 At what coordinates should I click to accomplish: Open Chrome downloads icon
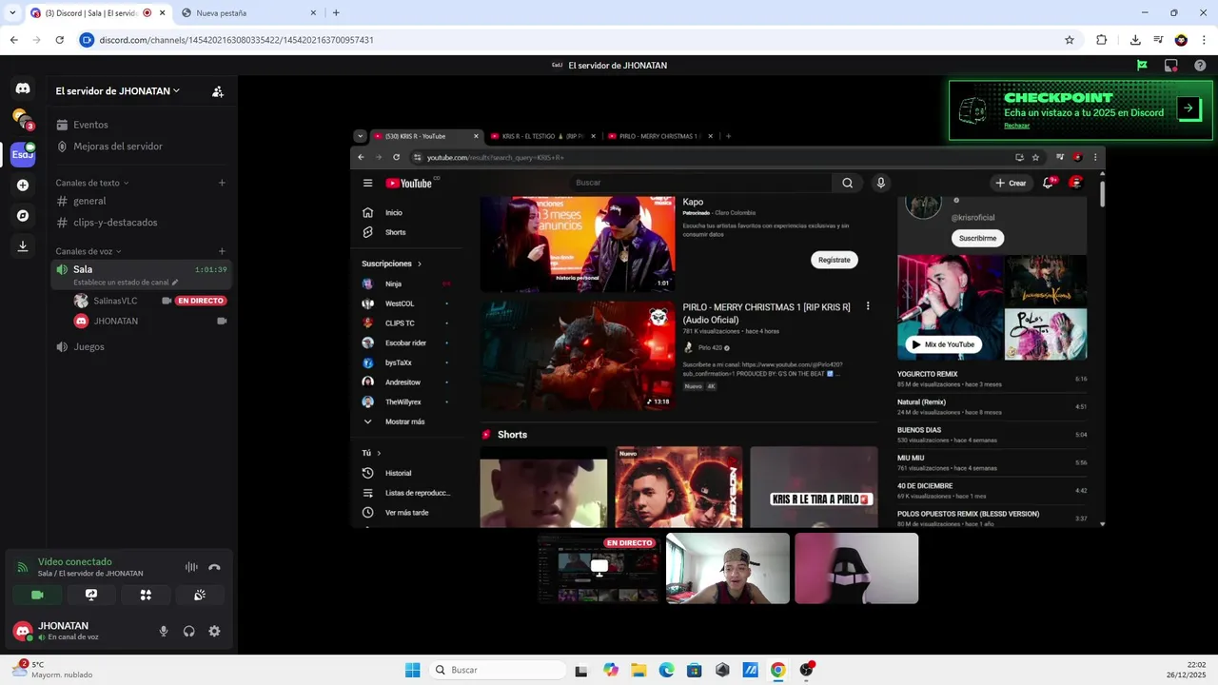[x=1135, y=40]
